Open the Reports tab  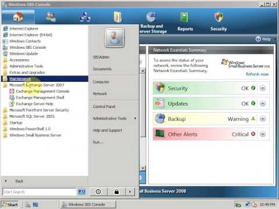pos(185,21)
